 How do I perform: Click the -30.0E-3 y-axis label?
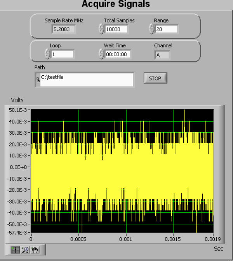(x=17, y=201)
